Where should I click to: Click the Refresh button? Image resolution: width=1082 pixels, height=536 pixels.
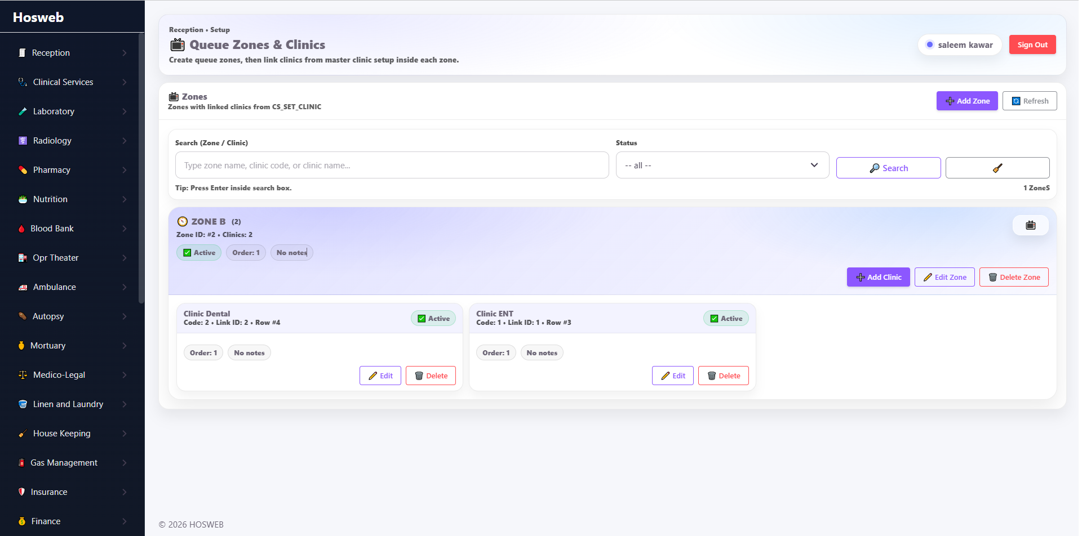pos(1030,101)
